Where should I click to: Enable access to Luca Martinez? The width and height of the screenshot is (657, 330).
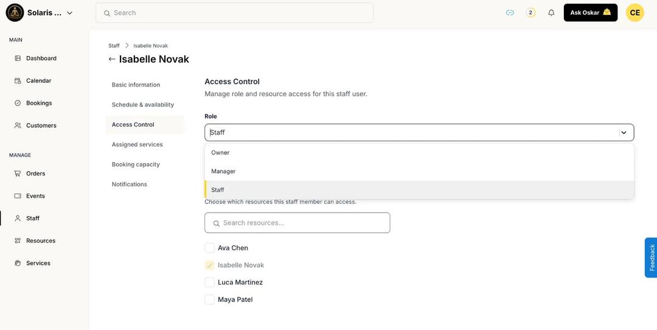[209, 283]
